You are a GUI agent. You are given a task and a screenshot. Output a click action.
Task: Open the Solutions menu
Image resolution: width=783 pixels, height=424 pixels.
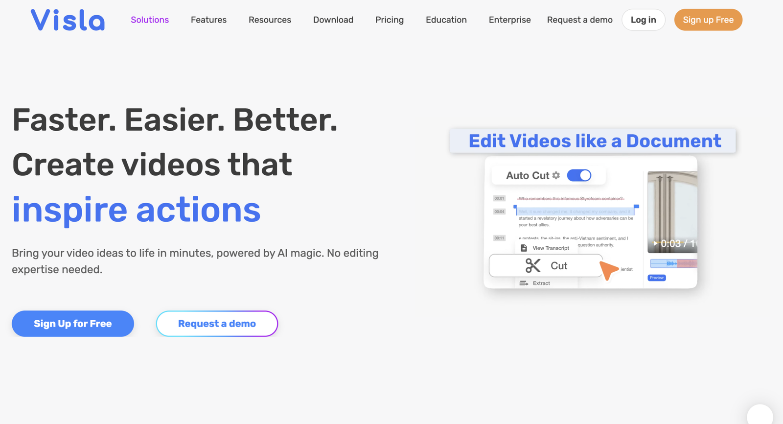click(150, 20)
